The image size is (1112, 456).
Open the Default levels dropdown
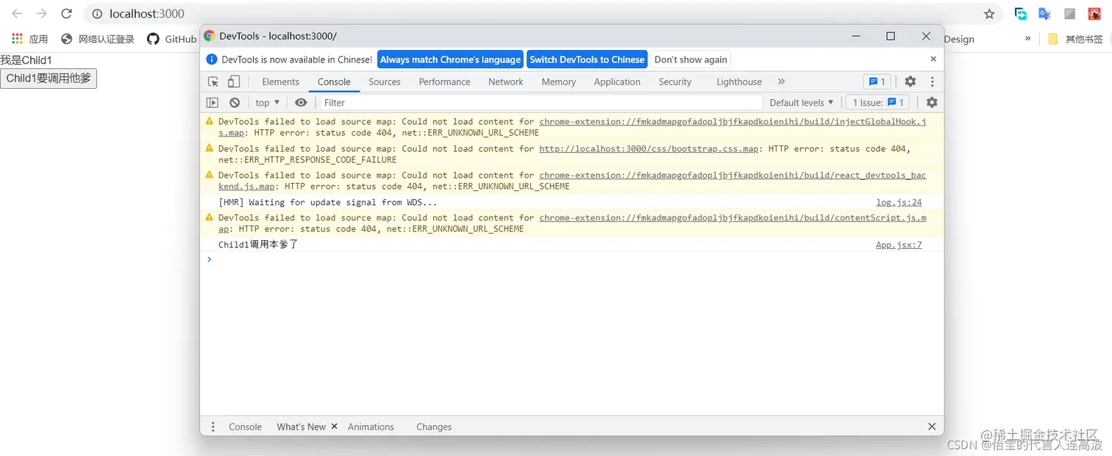pos(802,103)
